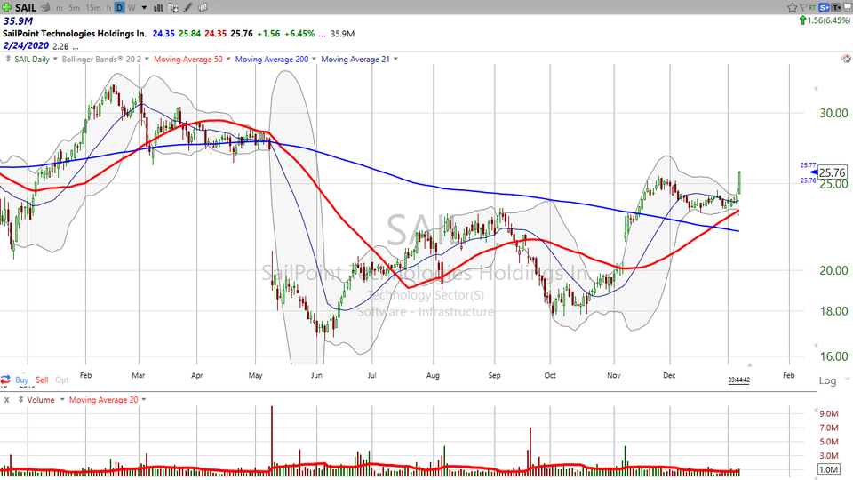Click the 30.00 price axis label
The image size is (853, 480).
[x=833, y=113]
